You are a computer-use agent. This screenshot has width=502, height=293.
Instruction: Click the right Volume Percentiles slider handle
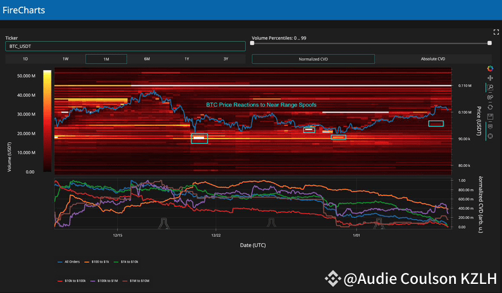489,43
